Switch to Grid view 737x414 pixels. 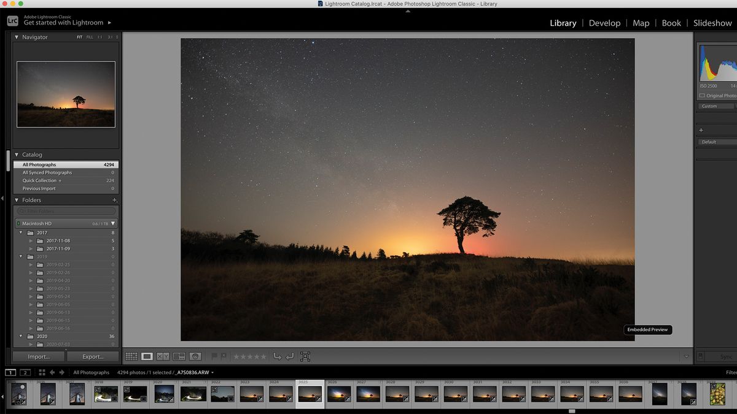click(x=131, y=356)
